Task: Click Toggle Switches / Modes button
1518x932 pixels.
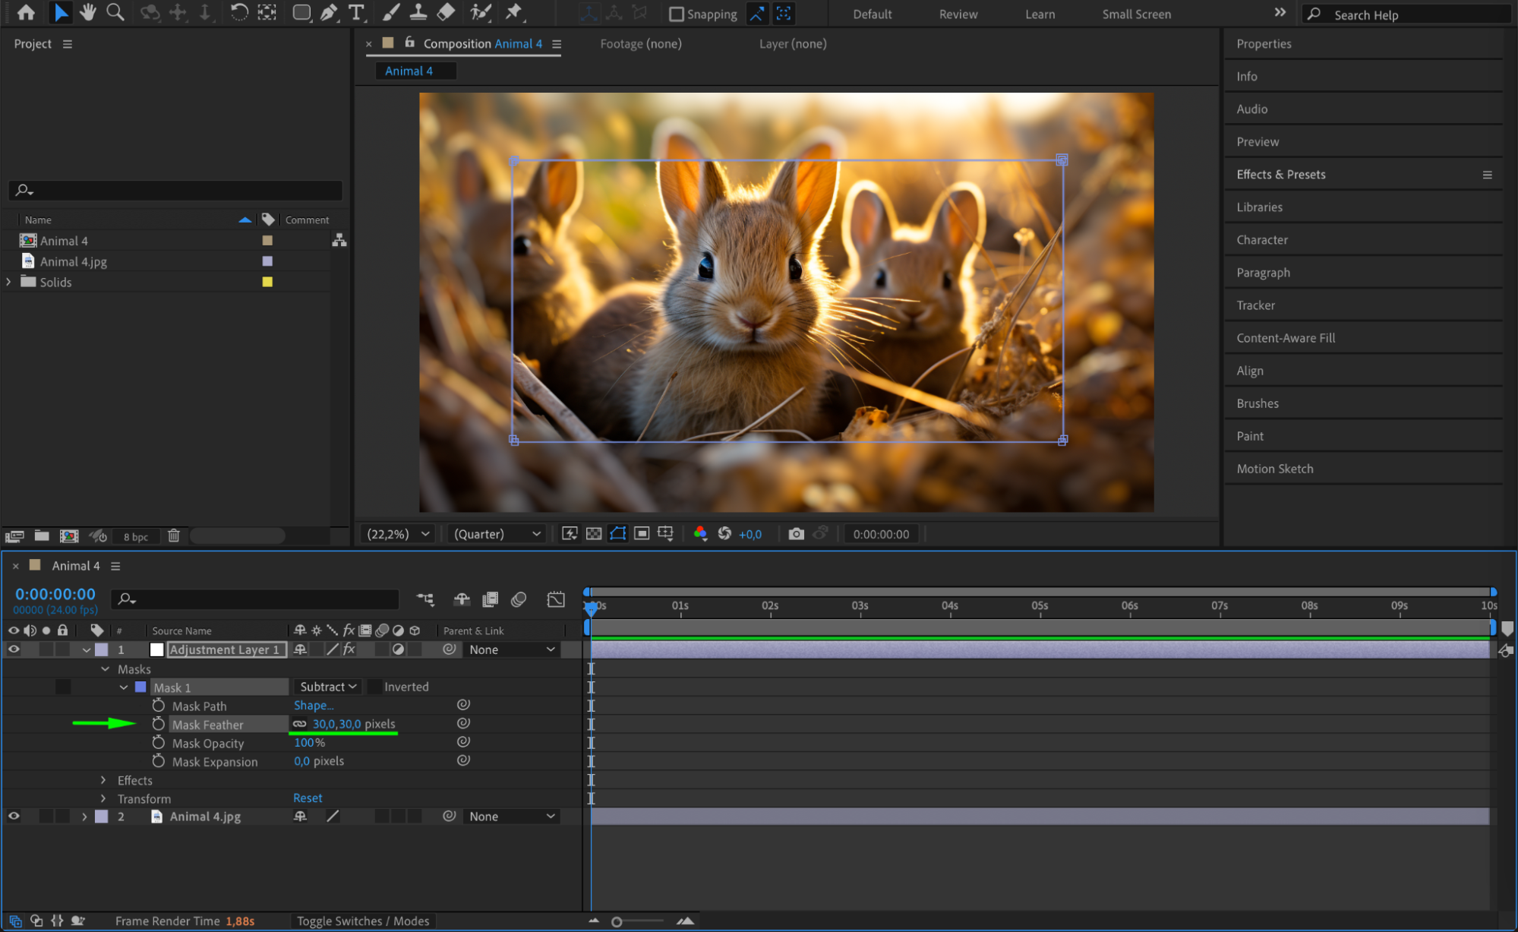Action: [362, 921]
